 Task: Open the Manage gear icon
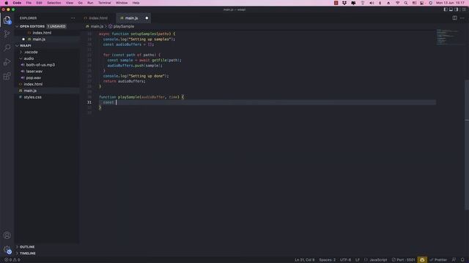pyautogui.click(x=7, y=250)
